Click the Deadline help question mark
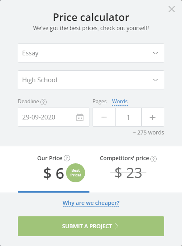The width and height of the screenshot is (182, 246). pyautogui.click(x=44, y=102)
